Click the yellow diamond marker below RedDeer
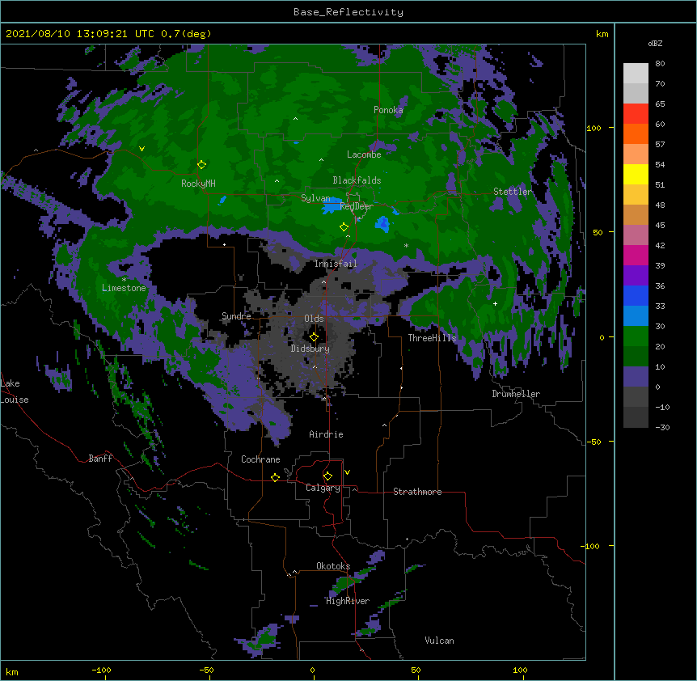This screenshot has height=681, width=697. [344, 227]
